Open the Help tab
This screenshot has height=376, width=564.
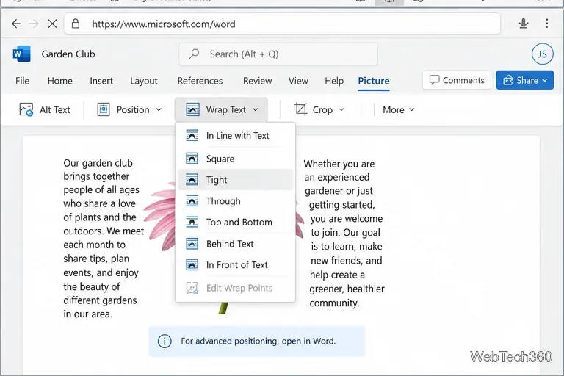coord(334,81)
